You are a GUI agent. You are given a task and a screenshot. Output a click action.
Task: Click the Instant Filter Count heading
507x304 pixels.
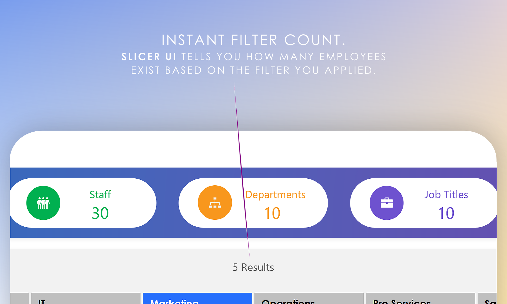pyautogui.click(x=254, y=40)
